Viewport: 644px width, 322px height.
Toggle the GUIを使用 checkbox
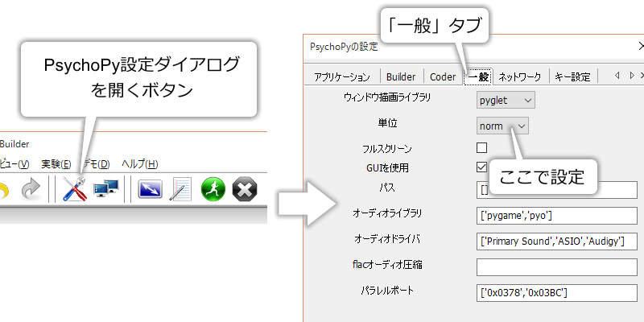click(x=481, y=167)
